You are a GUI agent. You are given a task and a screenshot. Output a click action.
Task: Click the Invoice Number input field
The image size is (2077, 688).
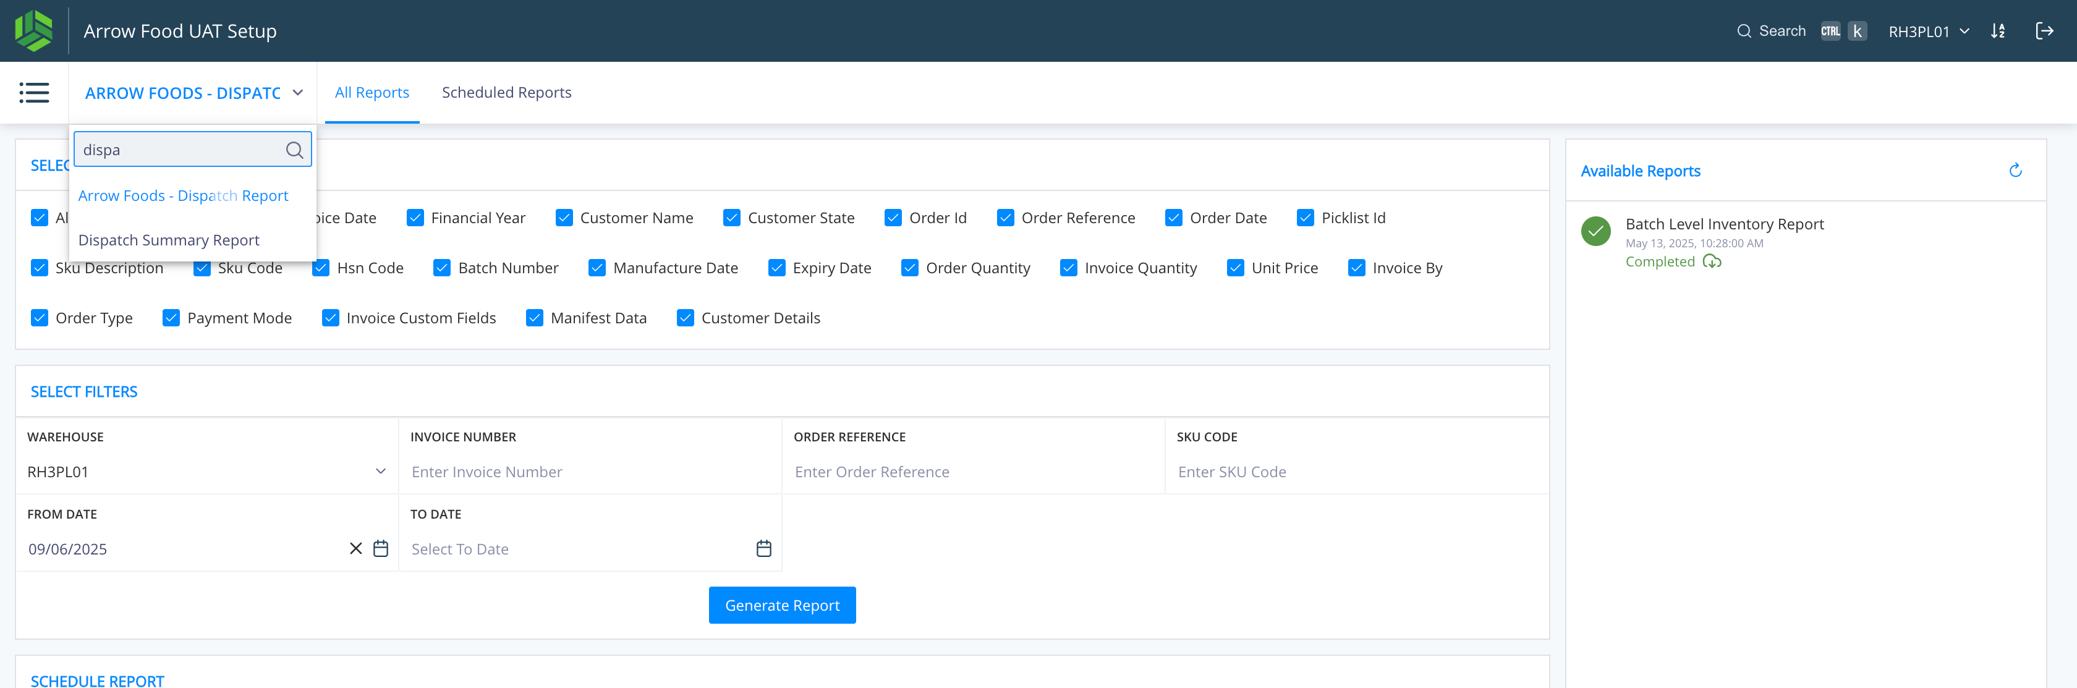(x=590, y=472)
